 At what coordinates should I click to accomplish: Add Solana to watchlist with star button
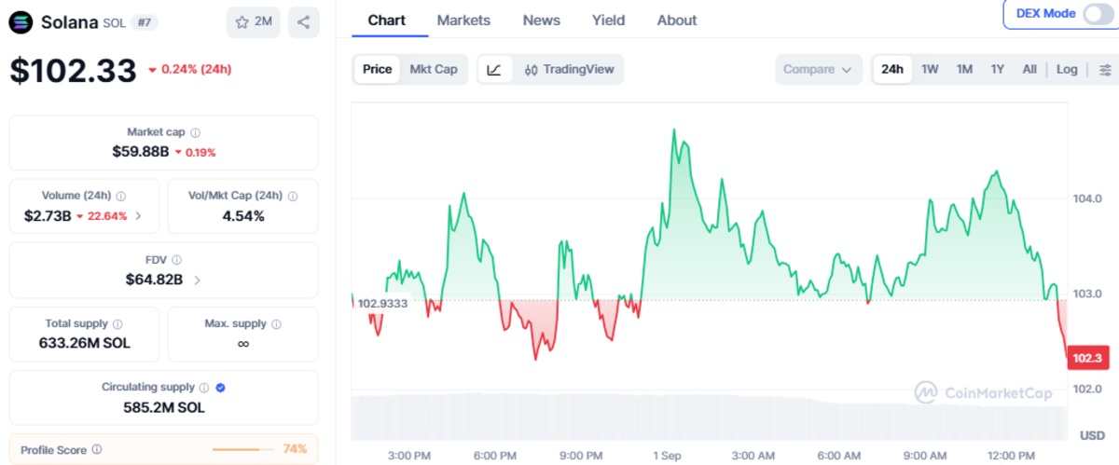[254, 21]
